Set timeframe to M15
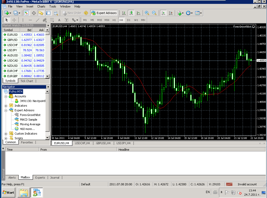This screenshot has height=198, width=267. [x=100, y=20]
